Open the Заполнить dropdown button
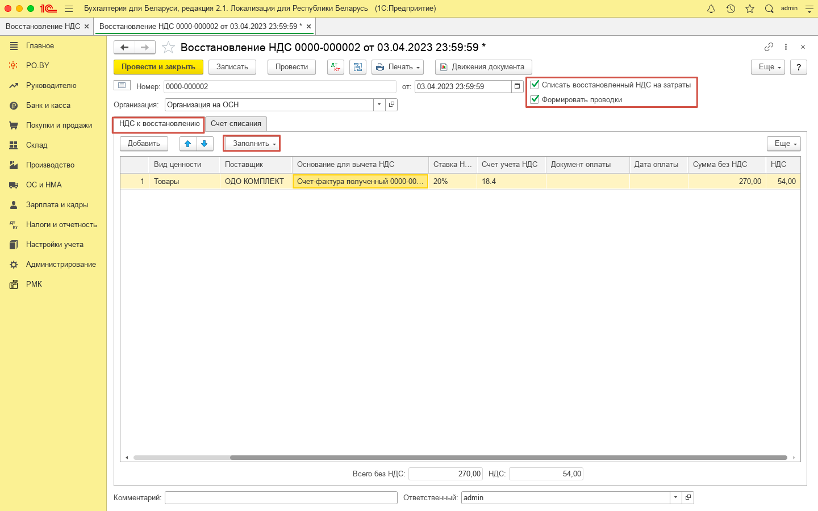 pos(252,144)
